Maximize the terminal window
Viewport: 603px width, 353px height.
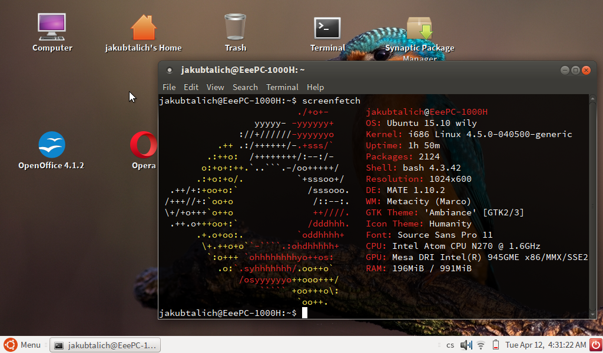pos(575,70)
